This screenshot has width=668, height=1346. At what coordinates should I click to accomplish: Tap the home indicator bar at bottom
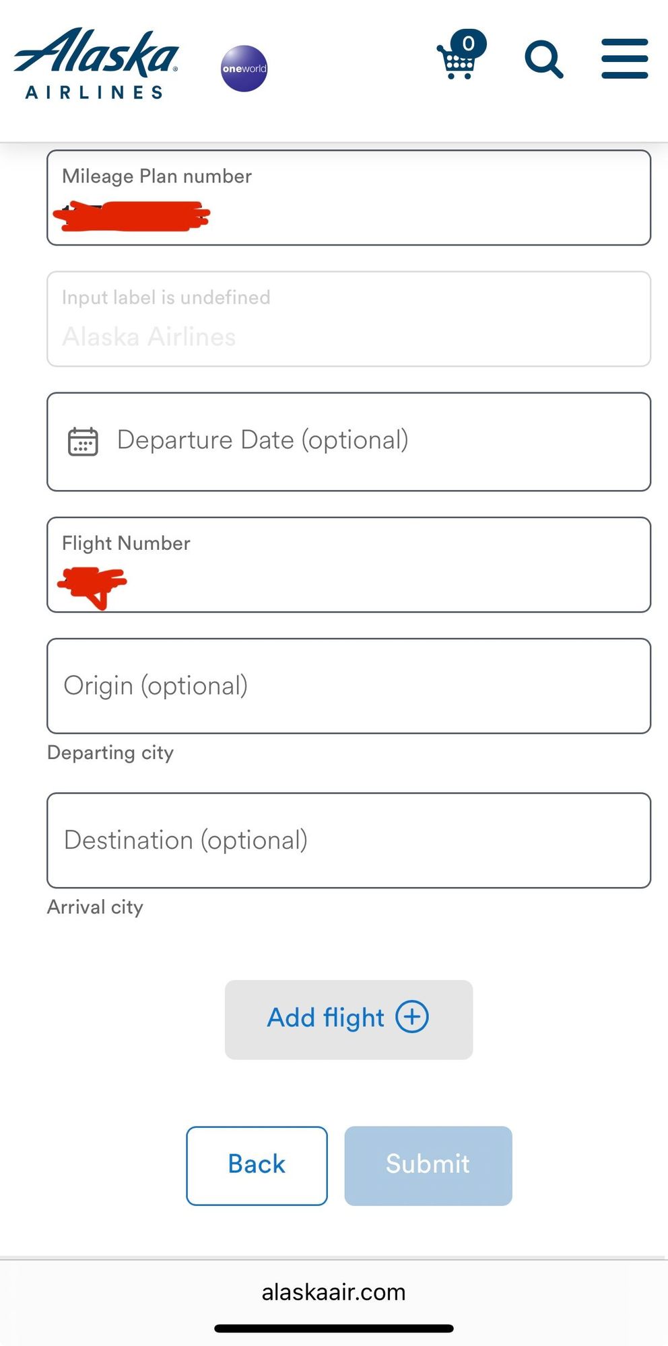click(333, 1329)
